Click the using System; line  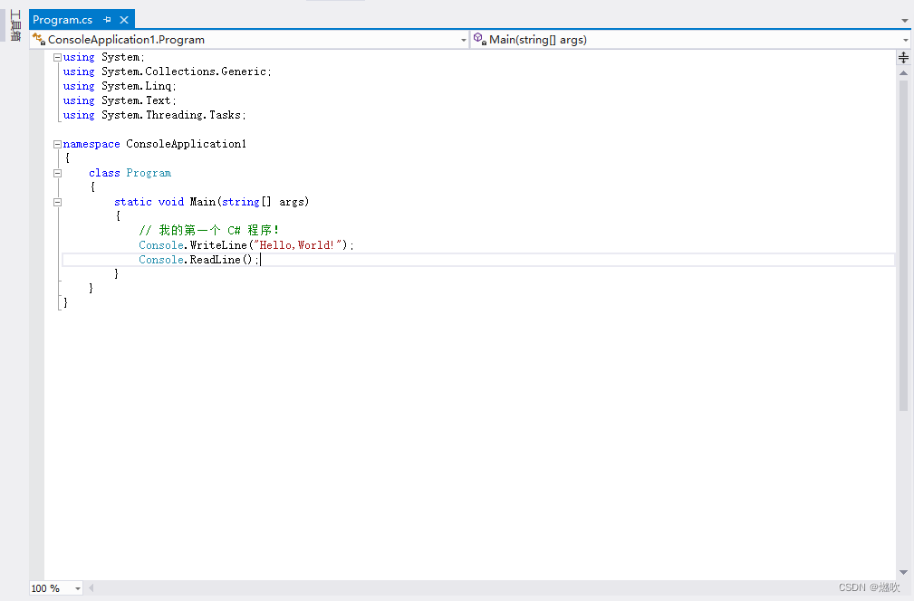tap(104, 57)
